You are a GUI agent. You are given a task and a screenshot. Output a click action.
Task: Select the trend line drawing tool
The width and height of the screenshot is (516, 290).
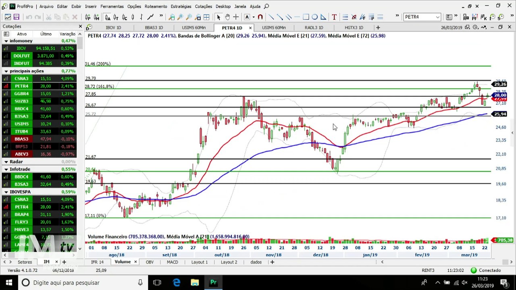pyautogui.click(x=271, y=17)
